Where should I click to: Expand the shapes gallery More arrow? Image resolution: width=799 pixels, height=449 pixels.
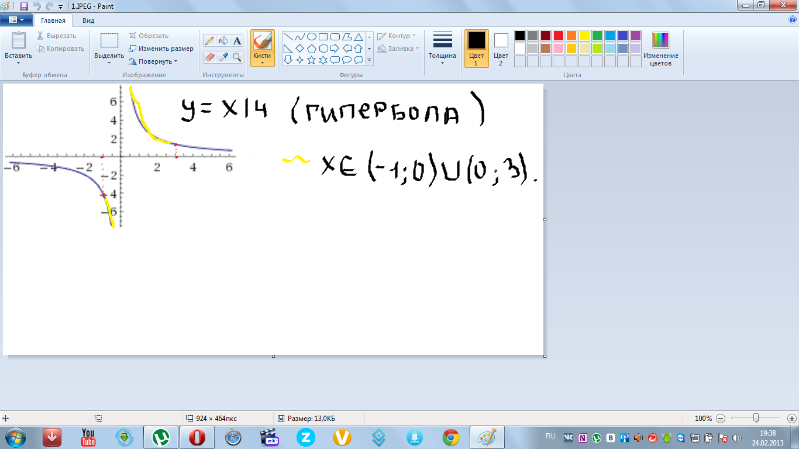[369, 60]
